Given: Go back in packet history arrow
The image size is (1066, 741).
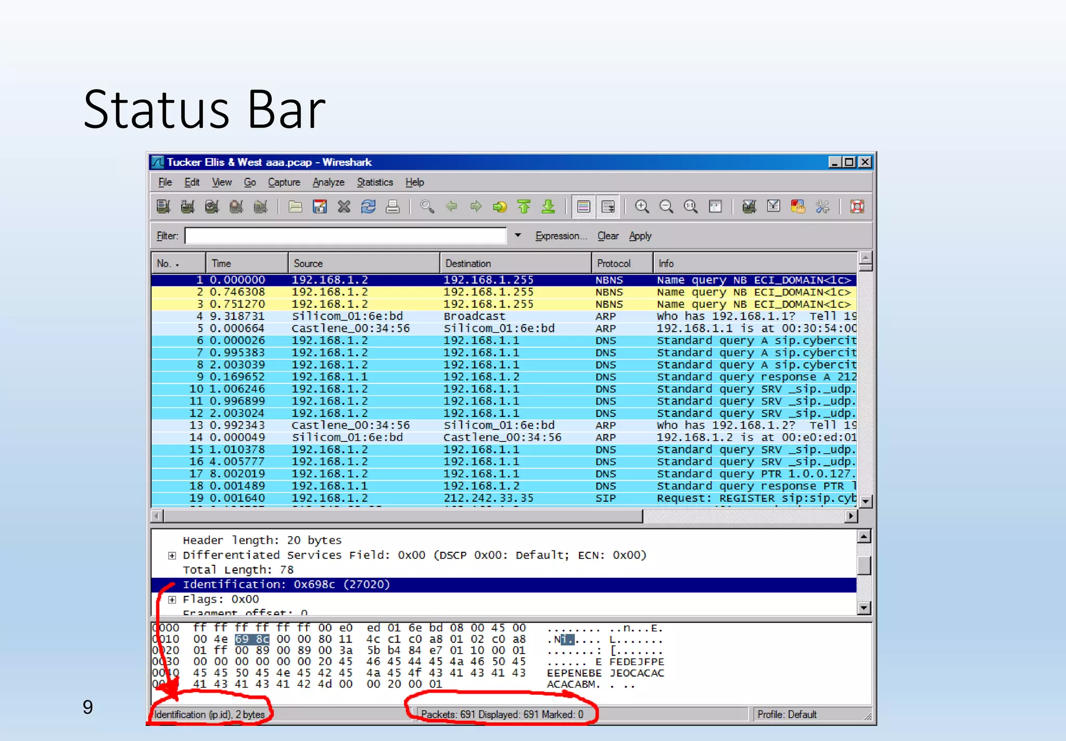Looking at the screenshot, I should point(452,206).
